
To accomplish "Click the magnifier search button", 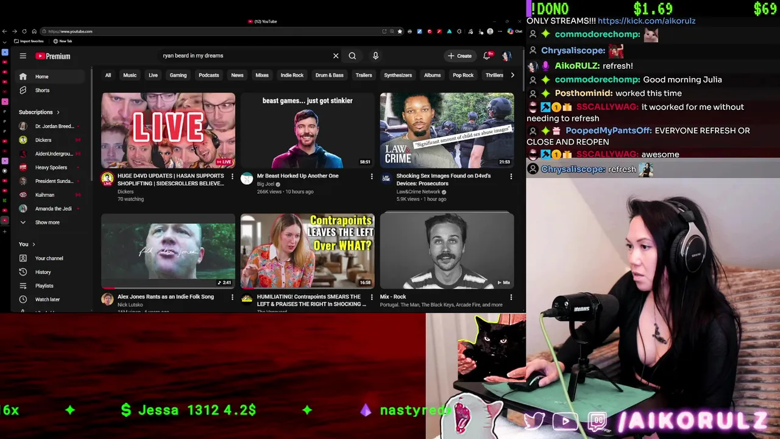I will [352, 55].
